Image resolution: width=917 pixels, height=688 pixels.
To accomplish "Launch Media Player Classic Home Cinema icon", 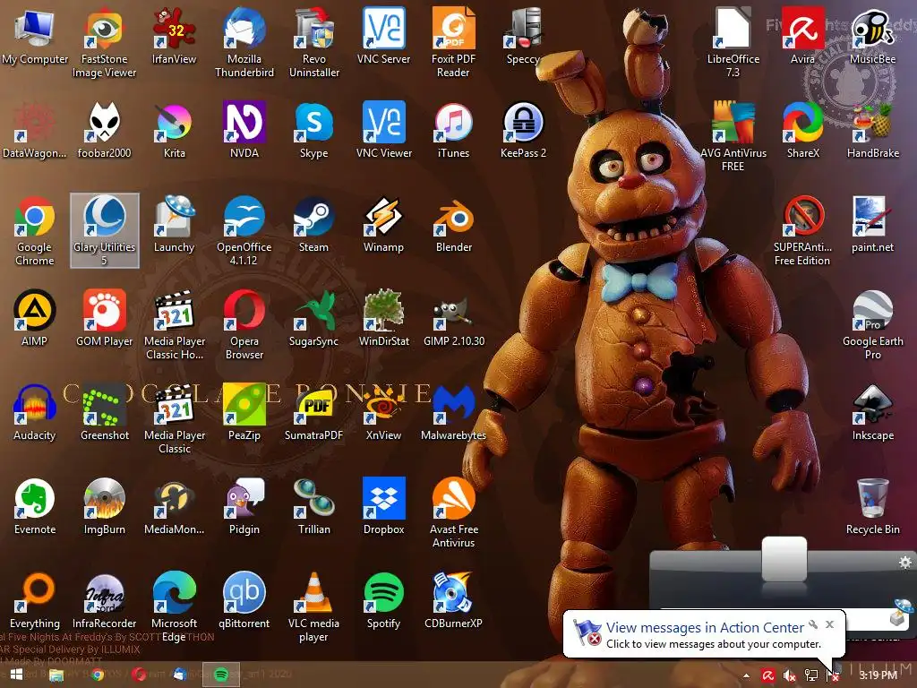I will click(x=175, y=325).
